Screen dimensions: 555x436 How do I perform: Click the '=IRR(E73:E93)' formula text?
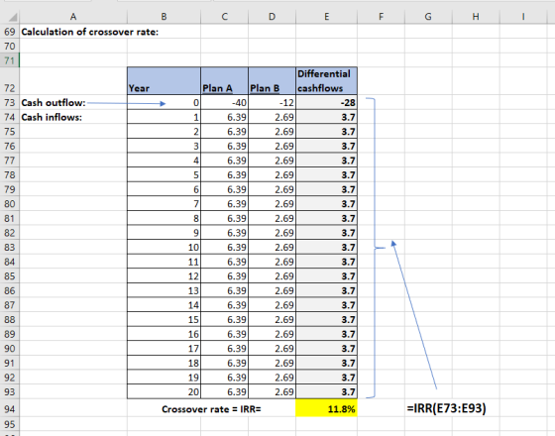point(446,408)
